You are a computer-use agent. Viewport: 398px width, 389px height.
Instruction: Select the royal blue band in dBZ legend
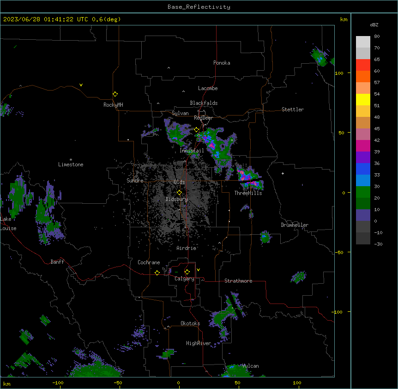363,169
